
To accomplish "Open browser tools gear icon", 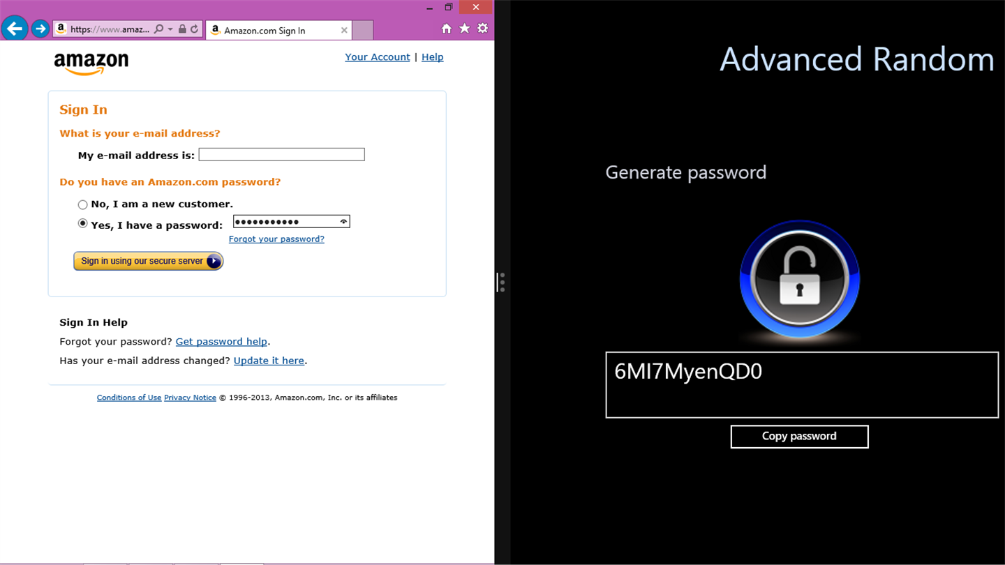I will 483,29.
